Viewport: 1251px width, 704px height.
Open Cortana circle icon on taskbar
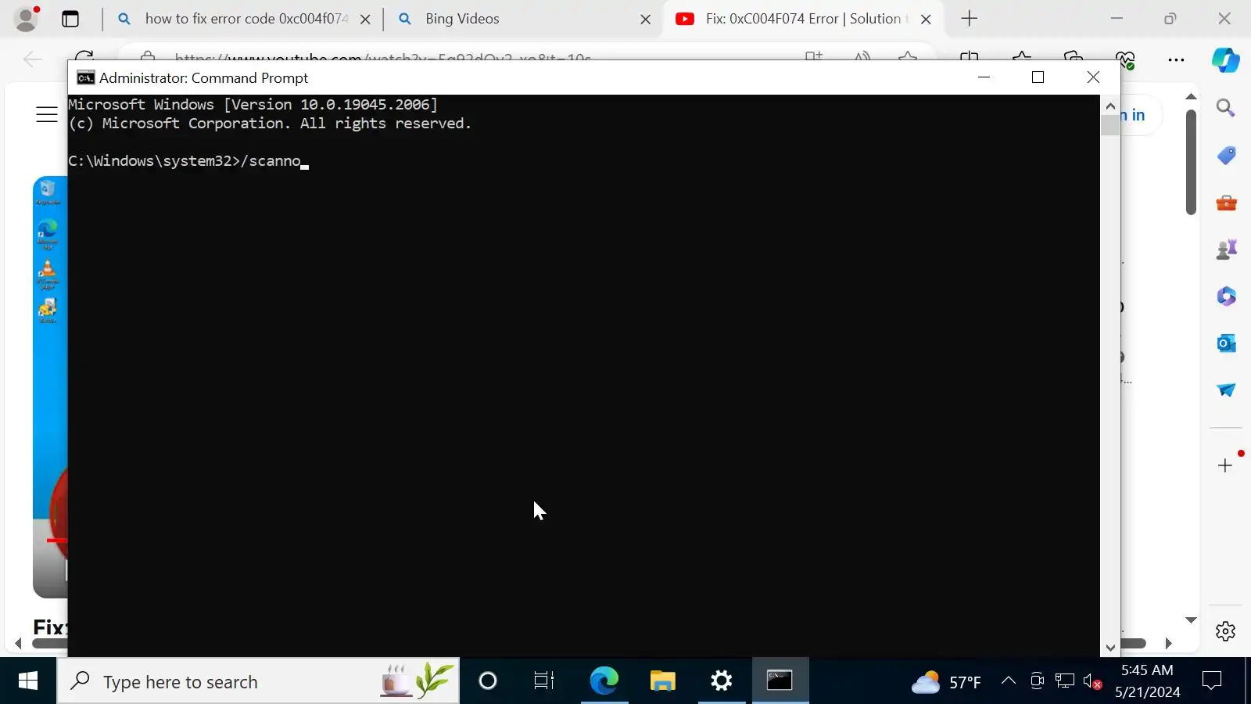(x=488, y=681)
